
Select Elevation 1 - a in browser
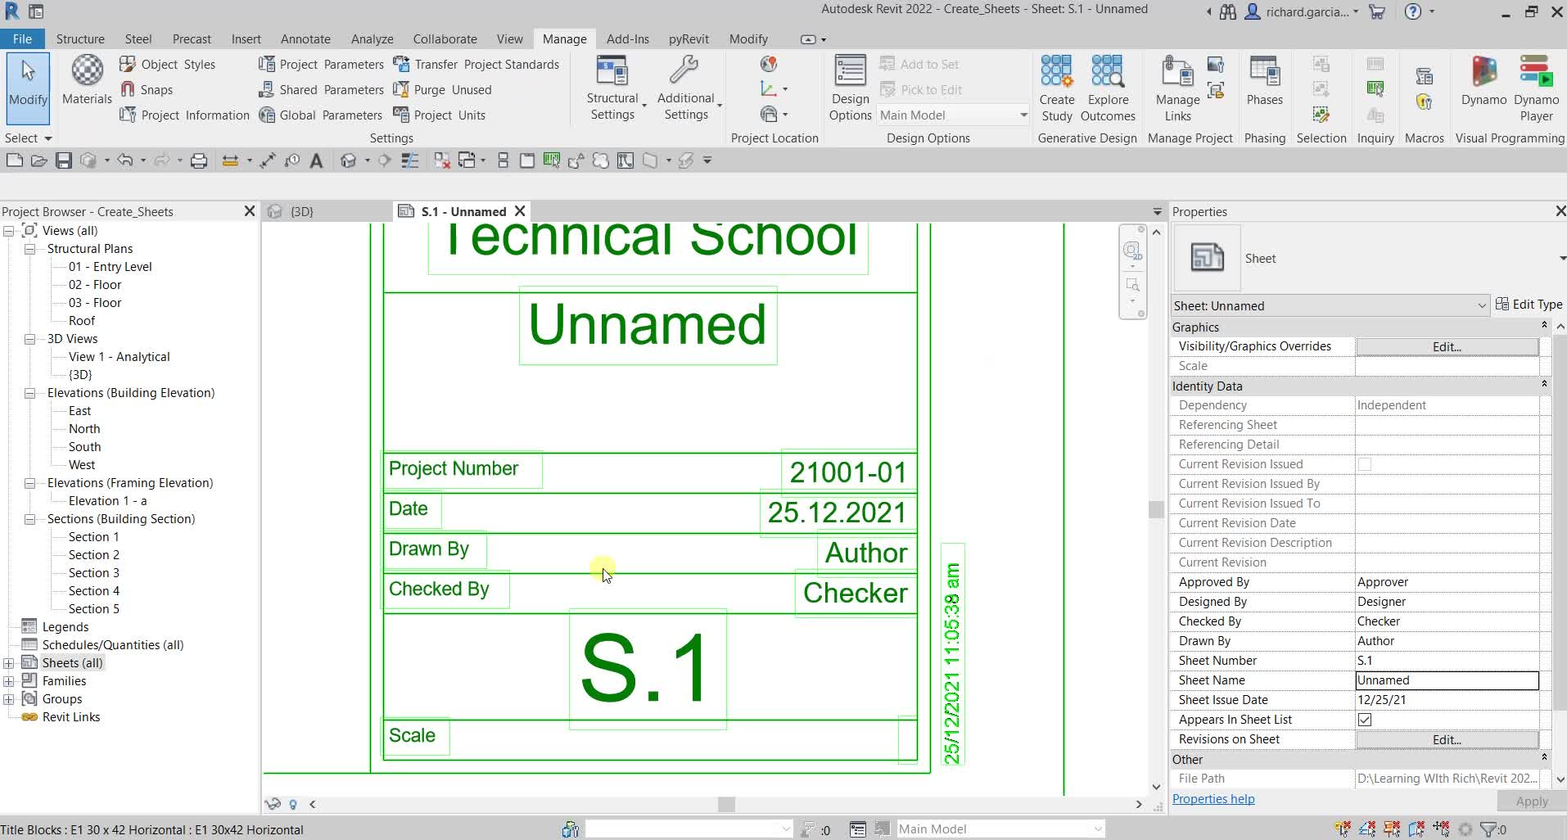click(x=107, y=501)
